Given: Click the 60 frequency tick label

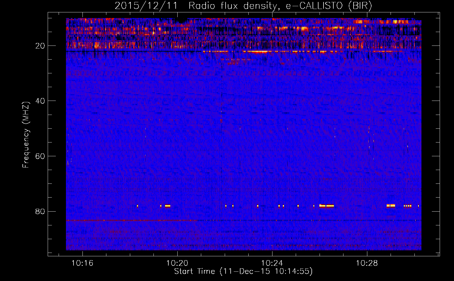Looking at the screenshot, I should (x=40, y=156).
